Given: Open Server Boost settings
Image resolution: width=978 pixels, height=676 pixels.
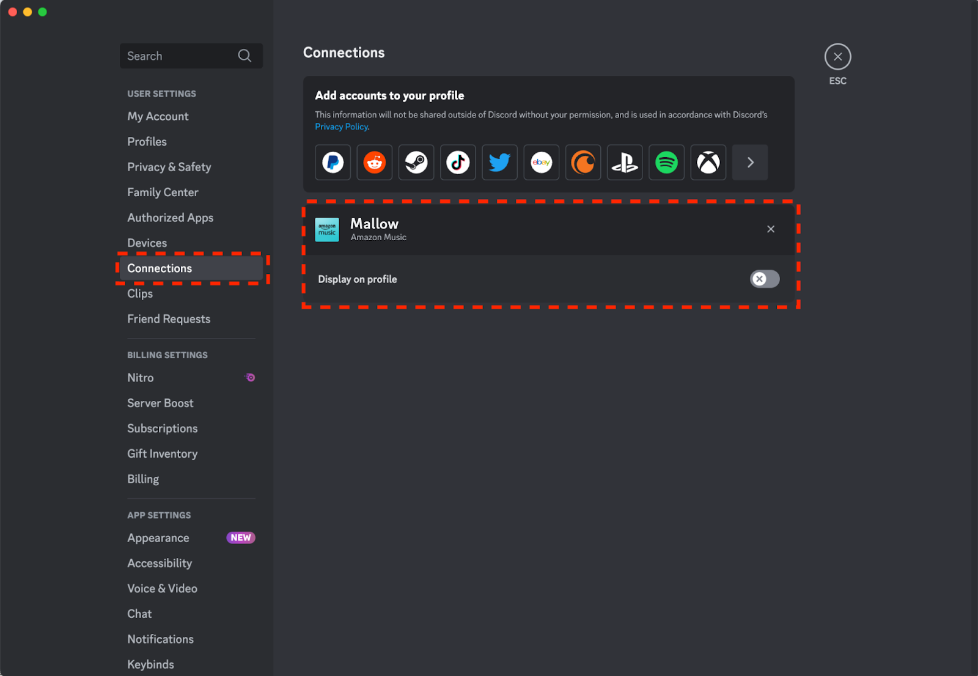Looking at the screenshot, I should point(191,403).
